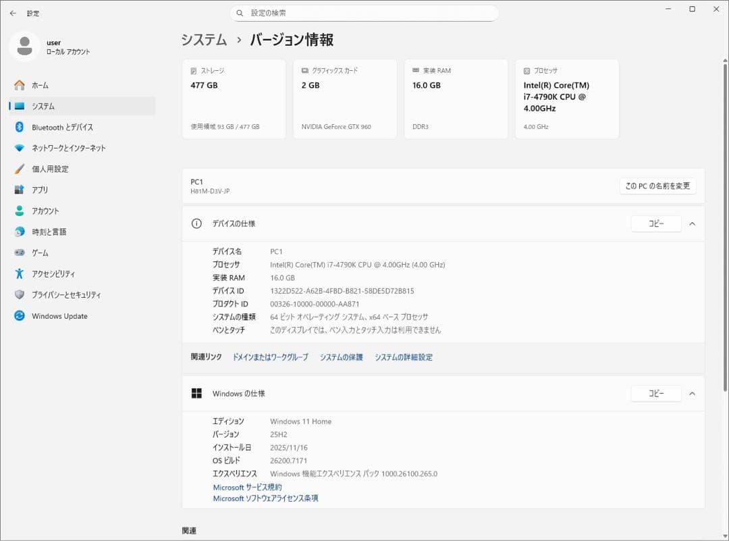Click the 個人用設定 paintbrush icon
Viewport: 729px width, 541px height.
(20, 169)
